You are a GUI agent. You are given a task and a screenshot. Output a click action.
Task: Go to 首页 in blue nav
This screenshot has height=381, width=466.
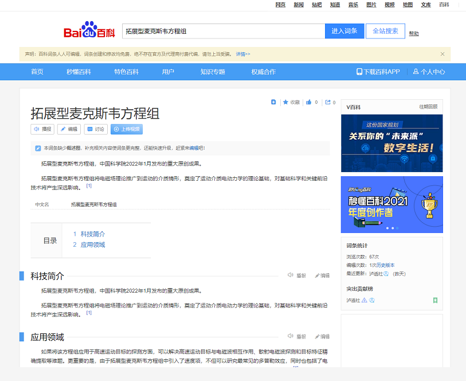[37, 72]
